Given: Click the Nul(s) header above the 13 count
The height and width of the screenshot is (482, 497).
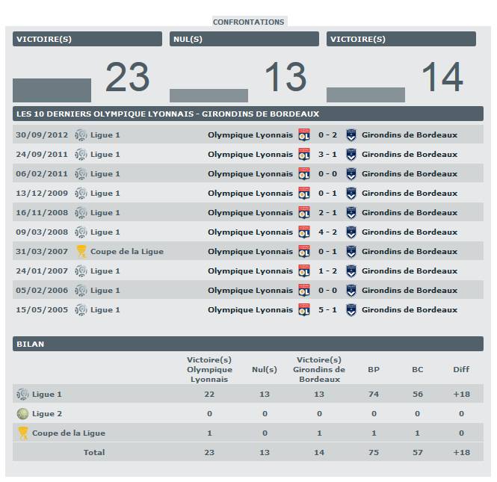Looking at the screenshot, I should tap(244, 39).
